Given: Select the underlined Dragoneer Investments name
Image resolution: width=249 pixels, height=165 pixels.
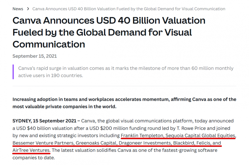Looking at the screenshot, I should (144, 143).
